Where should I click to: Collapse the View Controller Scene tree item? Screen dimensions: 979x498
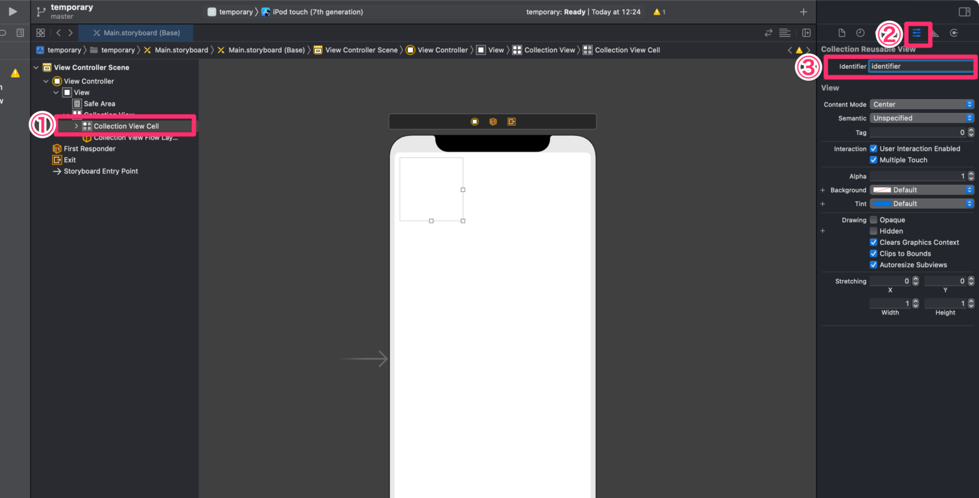[36, 67]
